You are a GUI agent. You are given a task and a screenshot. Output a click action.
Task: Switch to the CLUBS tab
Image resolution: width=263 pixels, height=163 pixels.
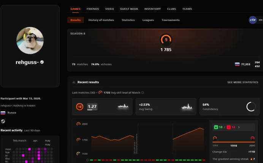click(x=171, y=9)
